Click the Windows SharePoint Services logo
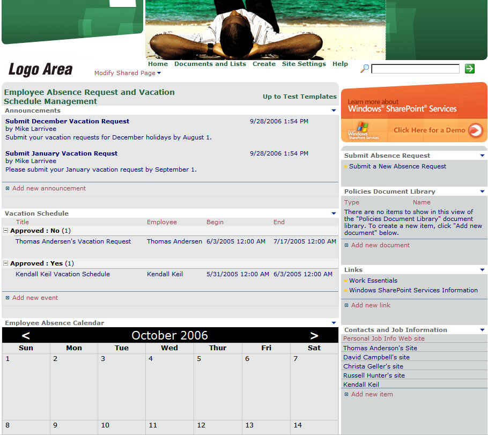This screenshot has height=435, width=488. point(363,131)
